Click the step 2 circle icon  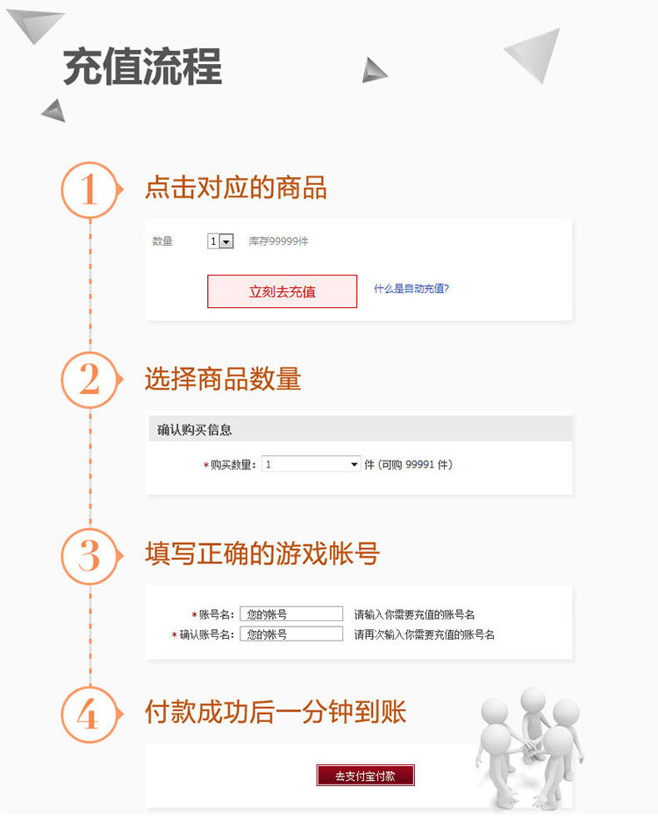pos(91,380)
